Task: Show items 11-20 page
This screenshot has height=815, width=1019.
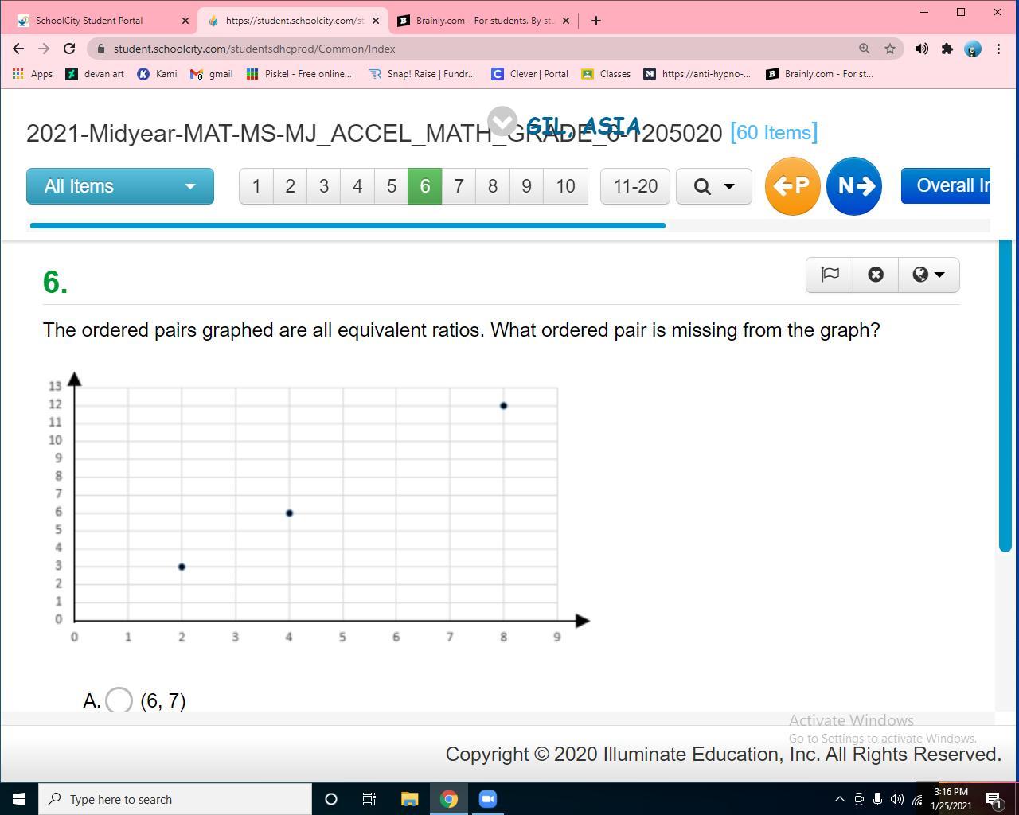Action: click(635, 186)
